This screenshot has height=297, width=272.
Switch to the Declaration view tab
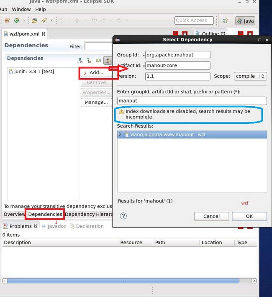pos(87,226)
